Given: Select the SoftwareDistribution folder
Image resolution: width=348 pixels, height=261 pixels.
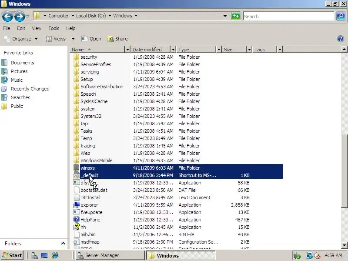Looking at the screenshot, I should point(102,87).
